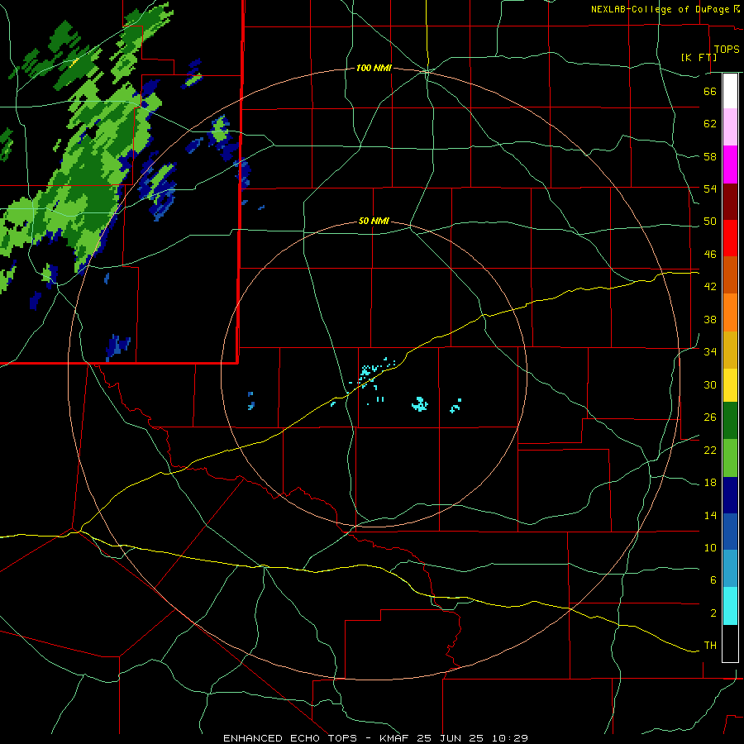Viewport: 744px width, 744px height.
Task: Click the "TH" threshold legend label
Action: (x=710, y=646)
